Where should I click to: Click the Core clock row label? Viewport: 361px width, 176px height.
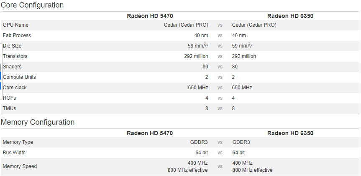coord(15,88)
